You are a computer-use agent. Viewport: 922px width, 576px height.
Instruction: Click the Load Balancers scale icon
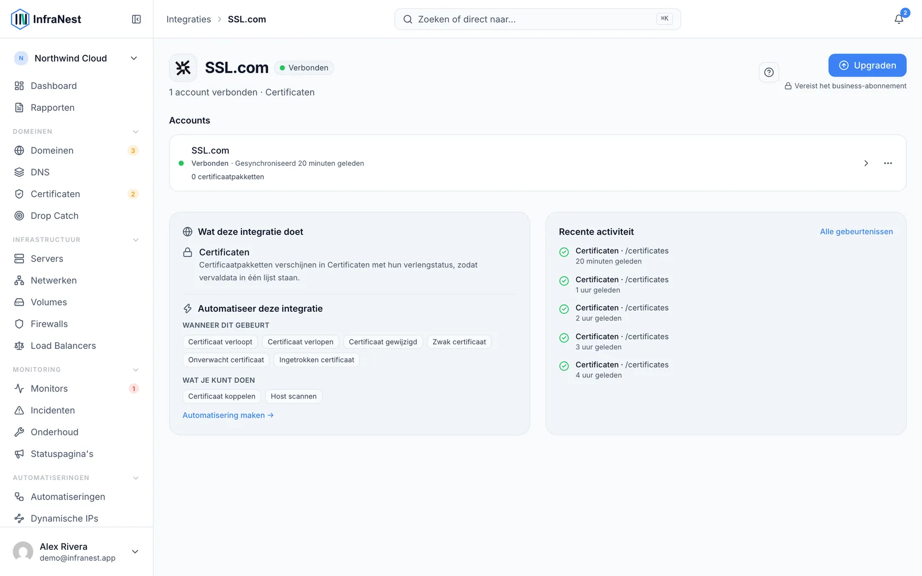pyautogui.click(x=19, y=346)
